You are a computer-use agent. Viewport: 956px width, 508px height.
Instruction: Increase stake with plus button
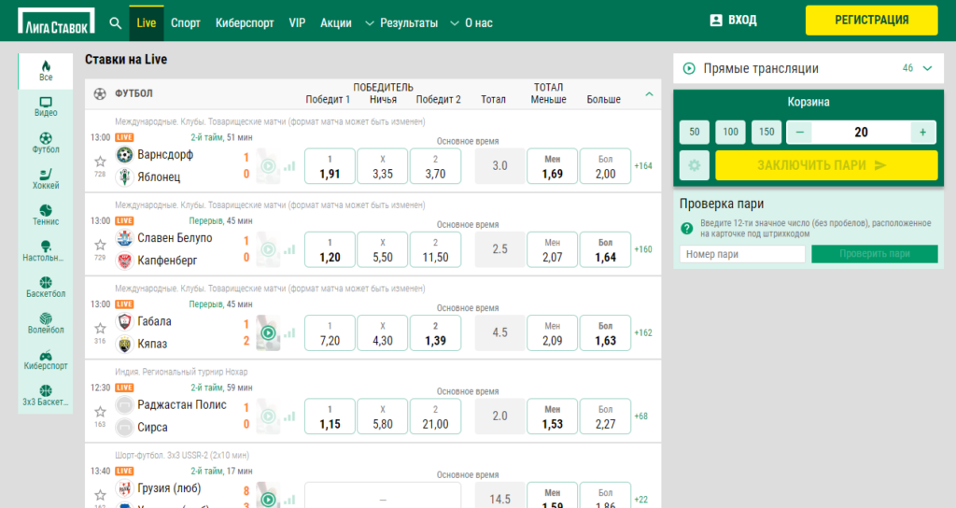tap(923, 133)
